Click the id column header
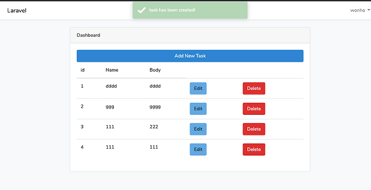The height and width of the screenshot is (190, 371). click(x=82, y=70)
